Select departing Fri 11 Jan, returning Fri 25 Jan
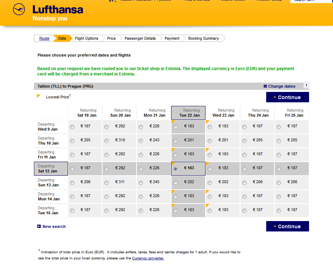Image resolution: width=333 pixels, height=264 pixels. 279,155
